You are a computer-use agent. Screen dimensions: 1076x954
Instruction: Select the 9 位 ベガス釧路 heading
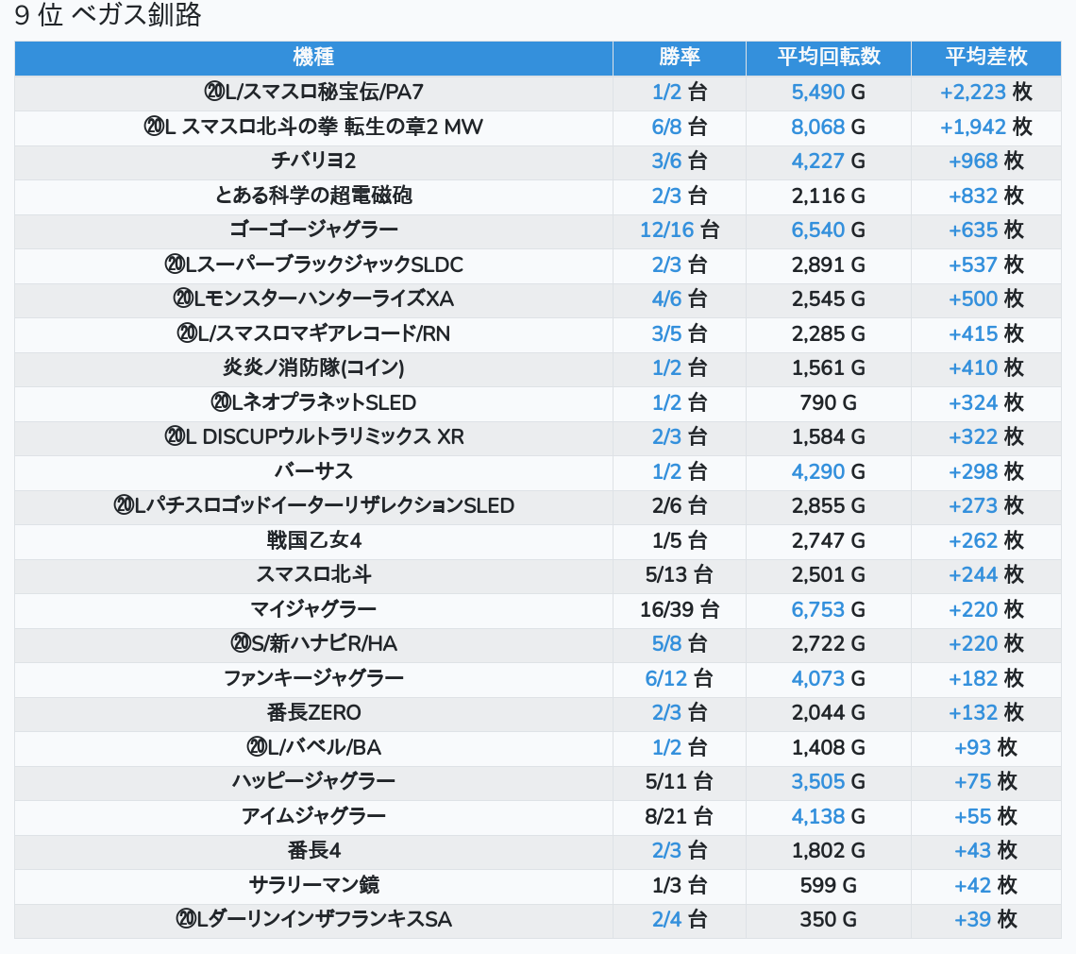tap(109, 16)
